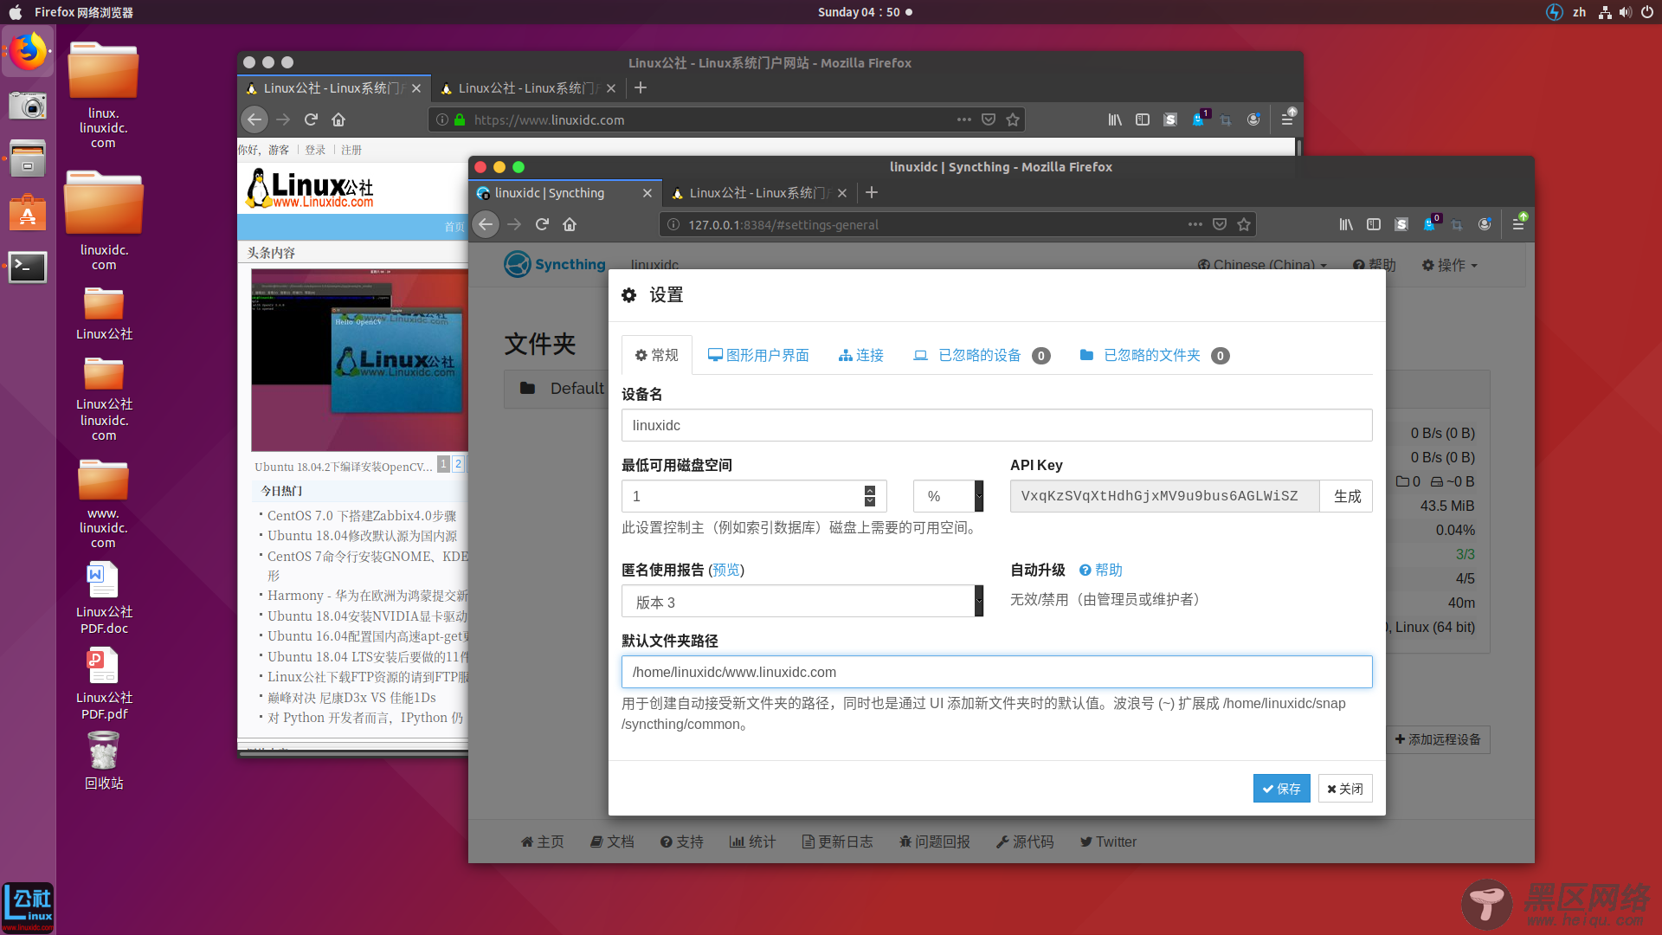1662x935 pixels.
Task: Close the linuxidc | Syncthing tab
Action: click(647, 193)
